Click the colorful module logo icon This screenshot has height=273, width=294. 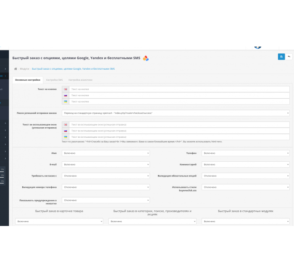pyautogui.click(x=146, y=58)
